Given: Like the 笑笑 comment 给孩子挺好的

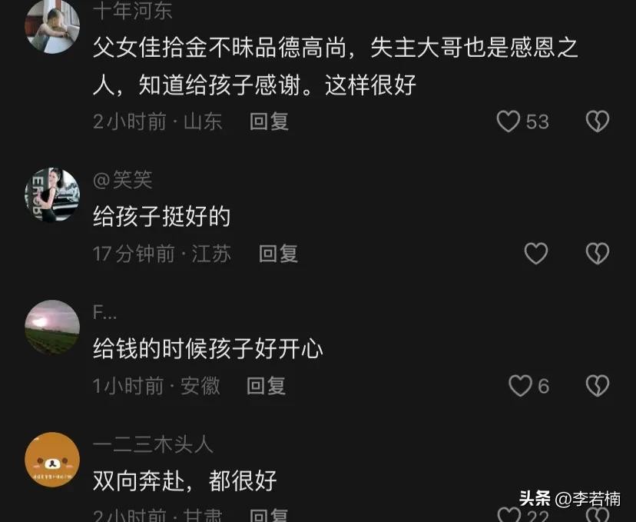Looking at the screenshot, I should (536, 253).
